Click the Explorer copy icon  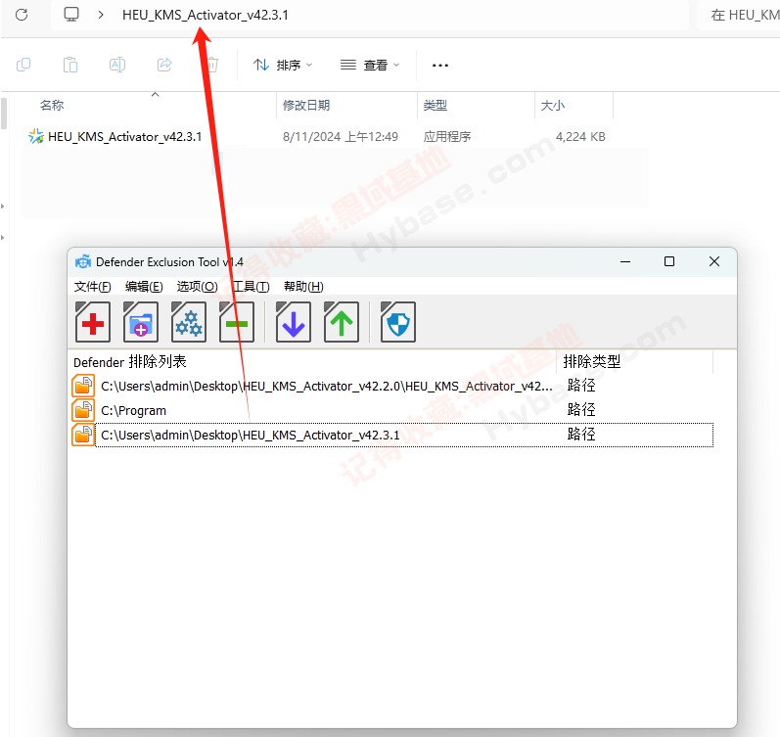click(23, 65)
